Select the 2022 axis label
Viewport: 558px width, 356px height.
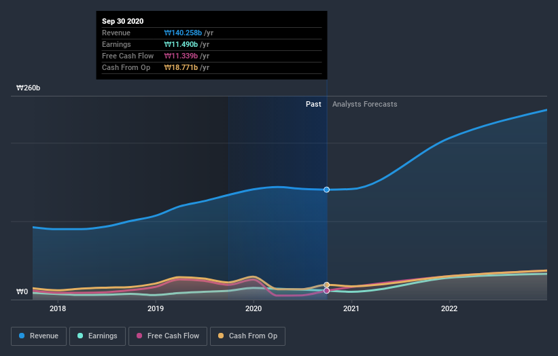(449, 308)
